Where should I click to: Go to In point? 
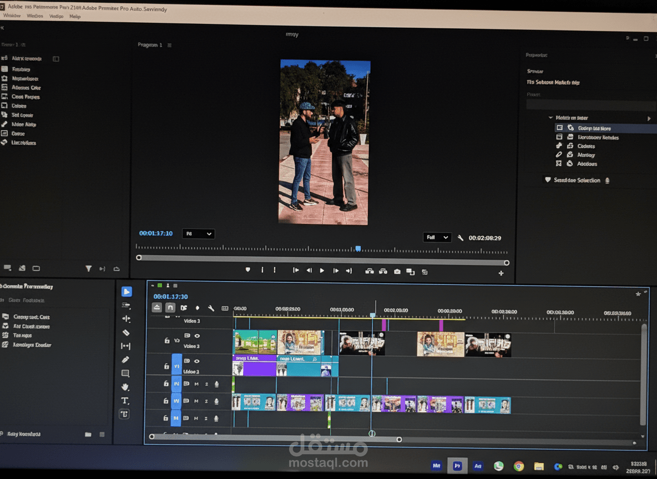pos(295,270)
